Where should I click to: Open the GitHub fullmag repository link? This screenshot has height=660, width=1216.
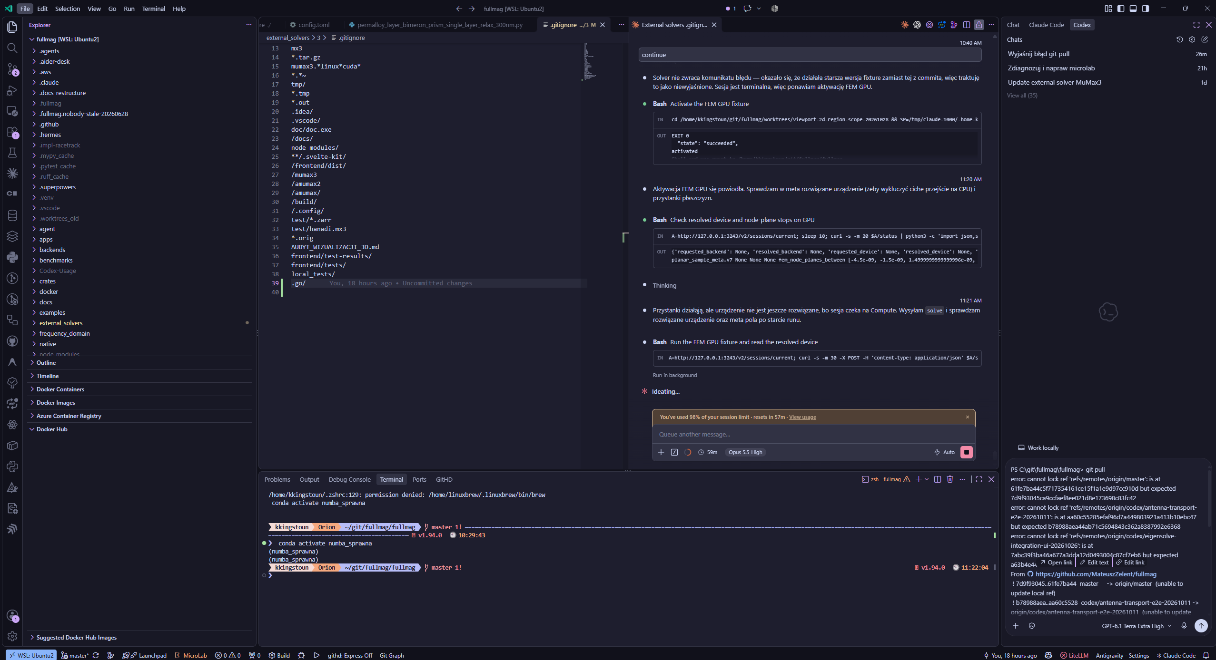pyautogui.click(x=1096, y=574)
